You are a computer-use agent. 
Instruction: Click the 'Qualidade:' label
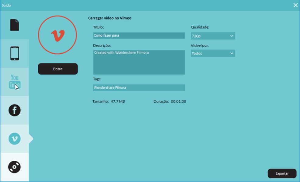(200, 27)
